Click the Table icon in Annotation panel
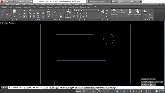 click(x=61, y=17)
